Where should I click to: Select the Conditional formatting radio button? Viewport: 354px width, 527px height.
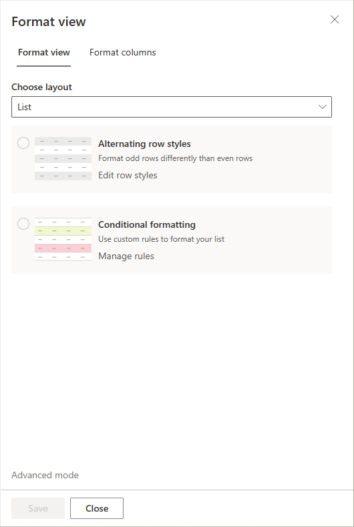point(23,224)
